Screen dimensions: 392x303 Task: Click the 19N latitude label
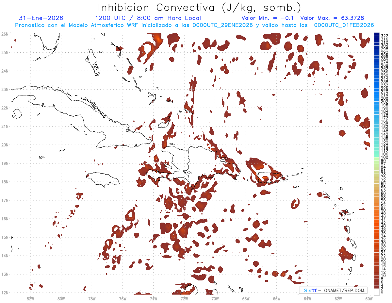(x=5, y=163)
